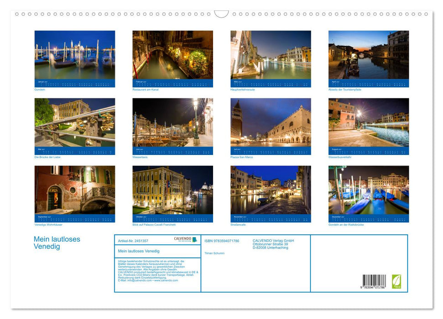Click 'CALVENDO Verlag GmbH' text
Screen dimensions: 443x319
coord(273,241)
